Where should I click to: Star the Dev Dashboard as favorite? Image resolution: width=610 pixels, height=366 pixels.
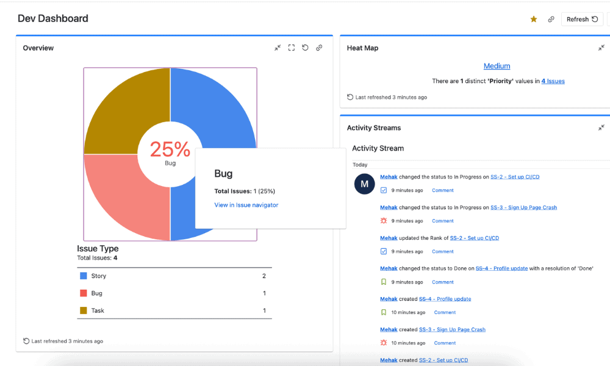[534, 20]
